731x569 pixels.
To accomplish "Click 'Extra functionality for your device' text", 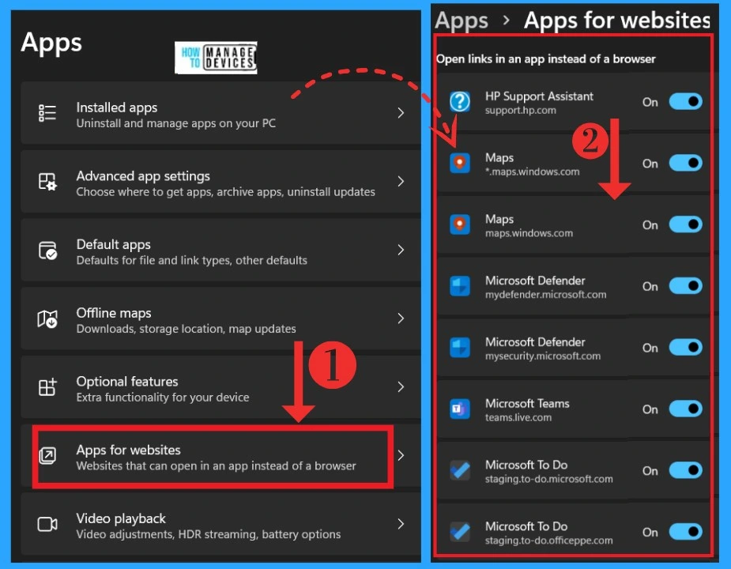I will pos(163,398).
